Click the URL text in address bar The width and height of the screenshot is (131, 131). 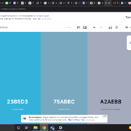[x=13, y=9]
